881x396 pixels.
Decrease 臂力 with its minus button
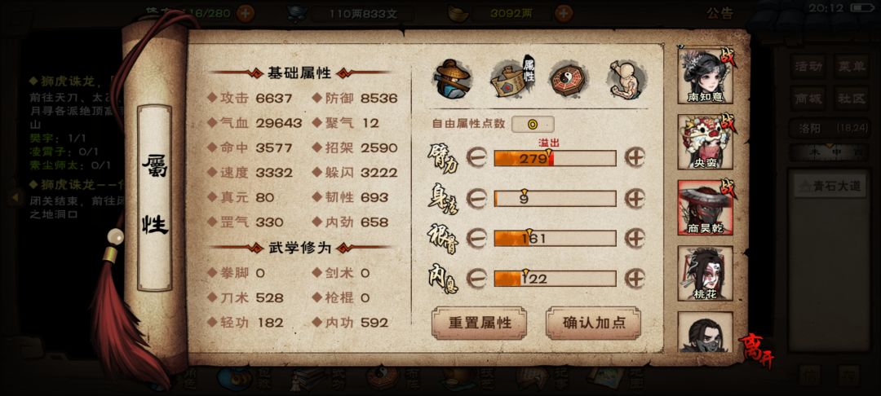[x=476, y=157]
